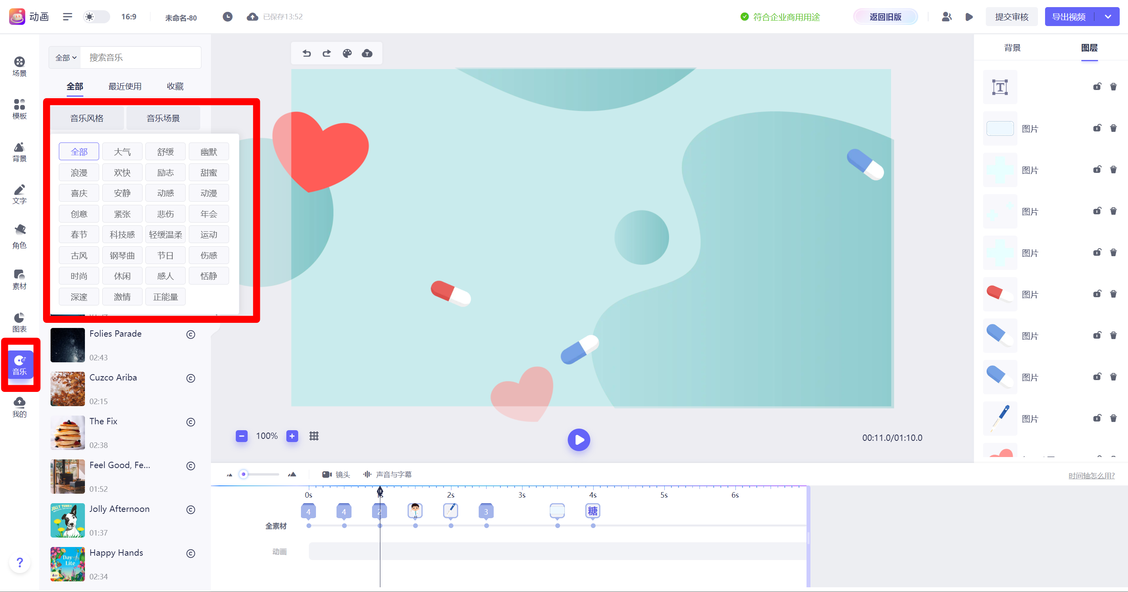1128x592 pixels.
Task: Open the 时间轴怎么用? help link
Action: (1091, 476)
